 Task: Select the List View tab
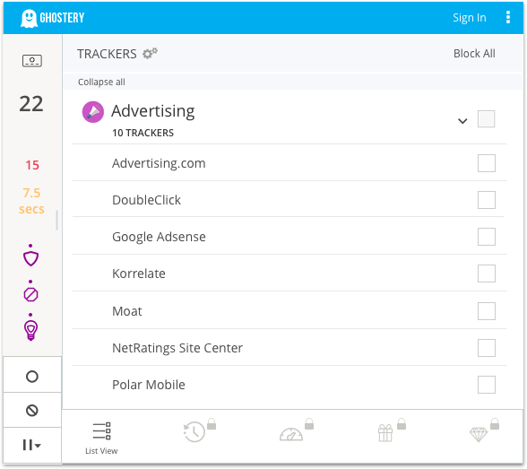[101, 439]
